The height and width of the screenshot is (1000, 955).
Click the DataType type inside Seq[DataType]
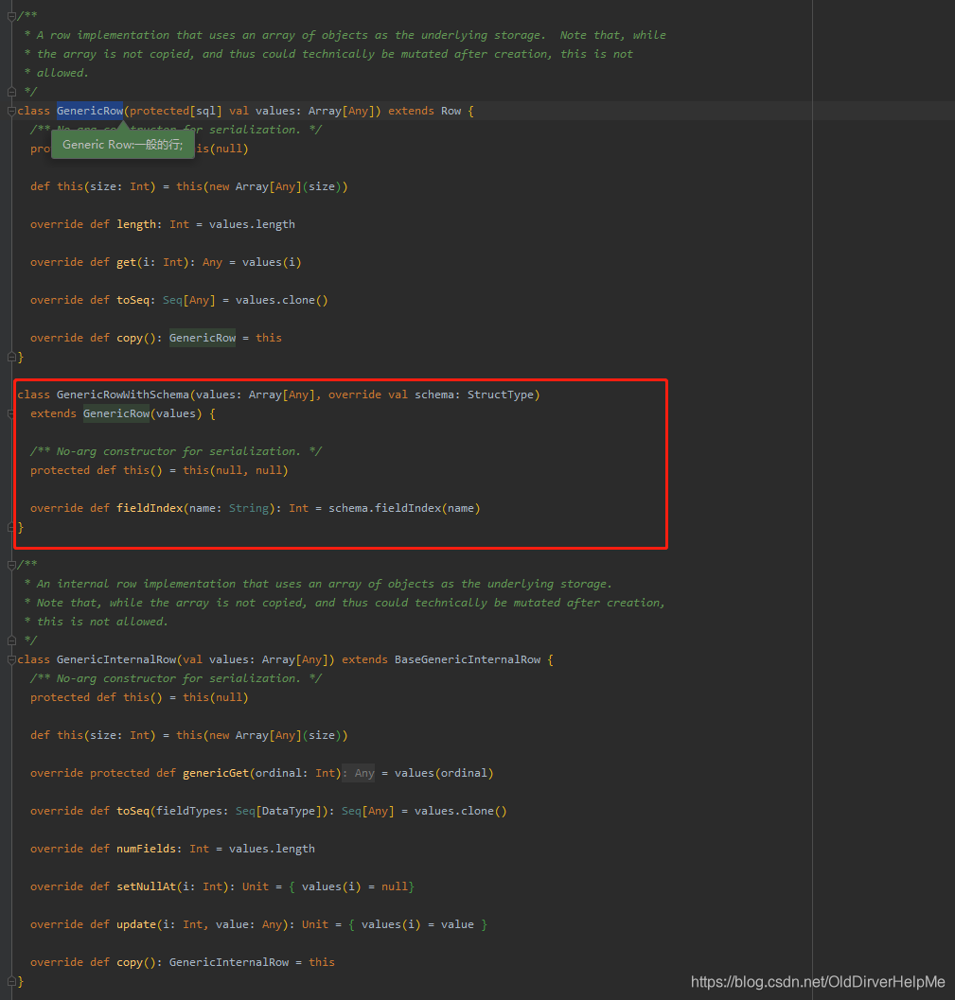[289, 811]
